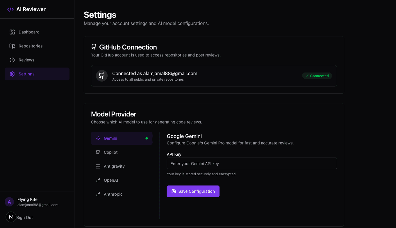Switch to the Anthropic provider tab
The width and height of the screenshot is (396, 228).
click(x=122, y=194)
